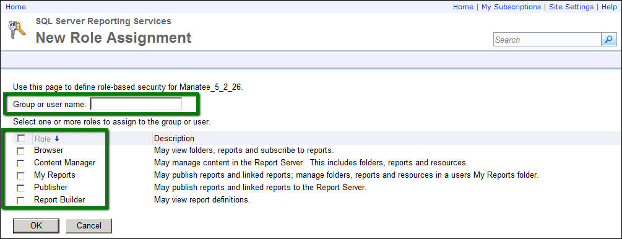Tick the Publisher role checkbox
This screenshot has width=622, height=239.
pos(20,188)
